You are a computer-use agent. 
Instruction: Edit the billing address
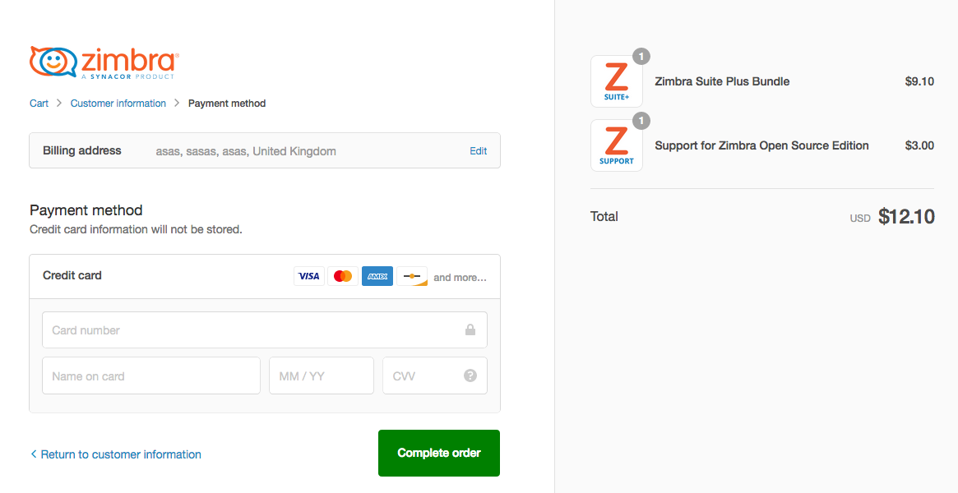pos(479,150)
